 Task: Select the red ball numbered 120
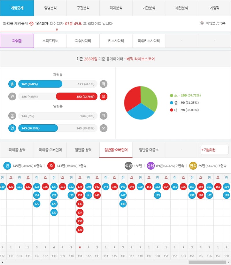tap(11, 187)
